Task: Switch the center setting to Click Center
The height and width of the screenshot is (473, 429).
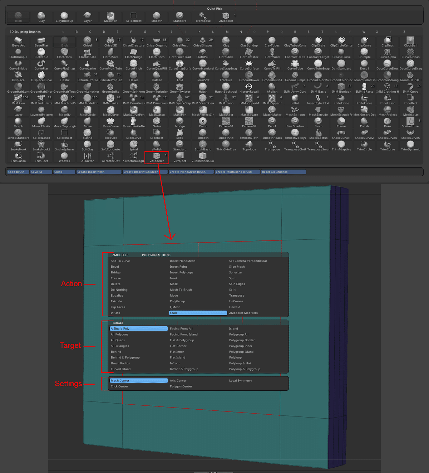Action: tap(119, 386)
